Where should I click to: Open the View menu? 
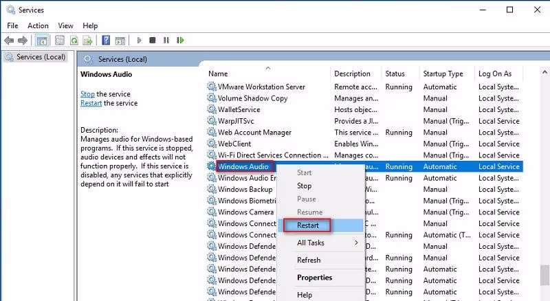tap(65, 25)
